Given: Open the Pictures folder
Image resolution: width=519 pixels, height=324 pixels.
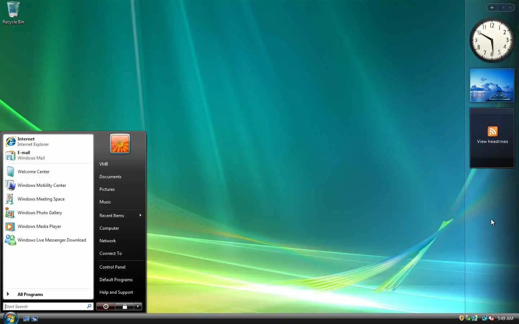Looking at the screenshot, I should pyautogui.click(x=120, y=189).
